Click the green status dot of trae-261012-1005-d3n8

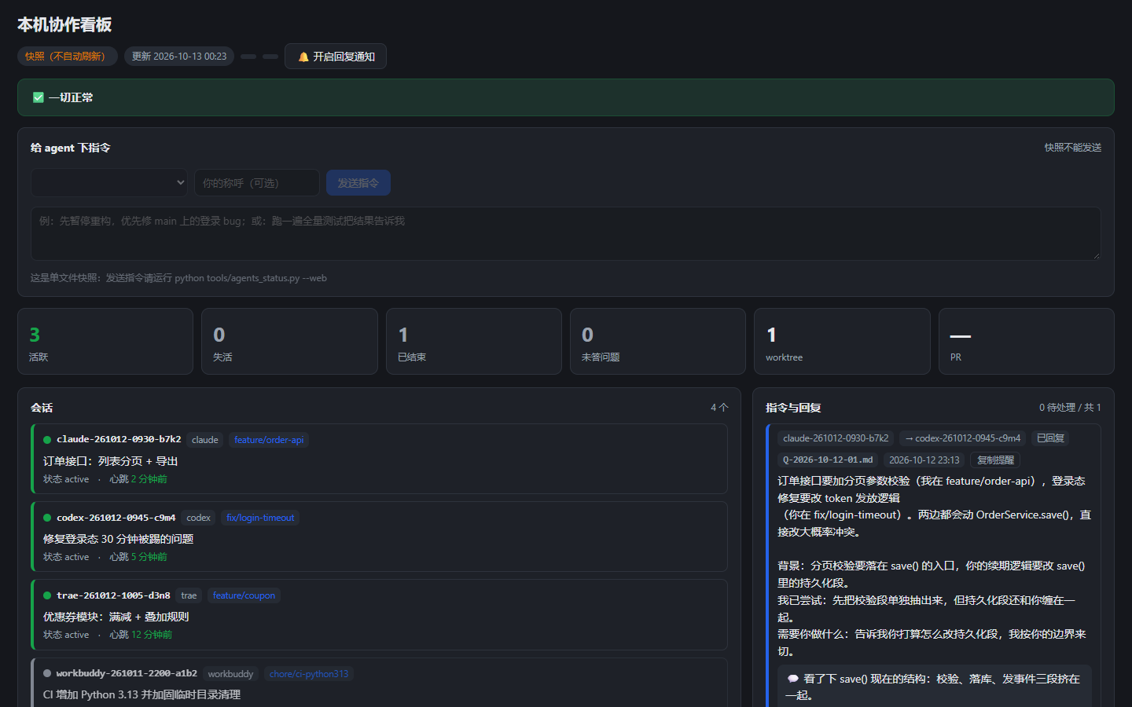click(x=47, y=595)
